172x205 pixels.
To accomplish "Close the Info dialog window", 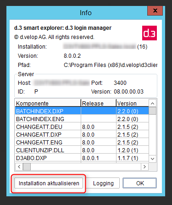I will (x=155, y=11).
